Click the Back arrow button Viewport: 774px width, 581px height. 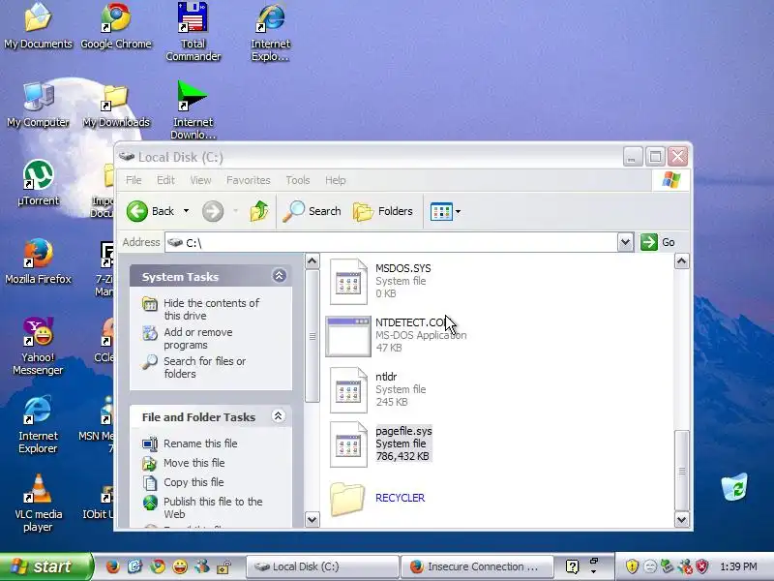click(151, 211)
